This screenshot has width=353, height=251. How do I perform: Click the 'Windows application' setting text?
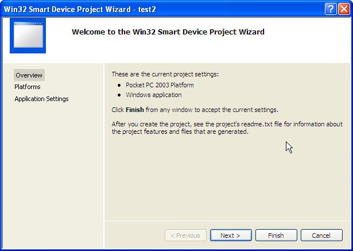pyautogui.click(x=154, y=95)
